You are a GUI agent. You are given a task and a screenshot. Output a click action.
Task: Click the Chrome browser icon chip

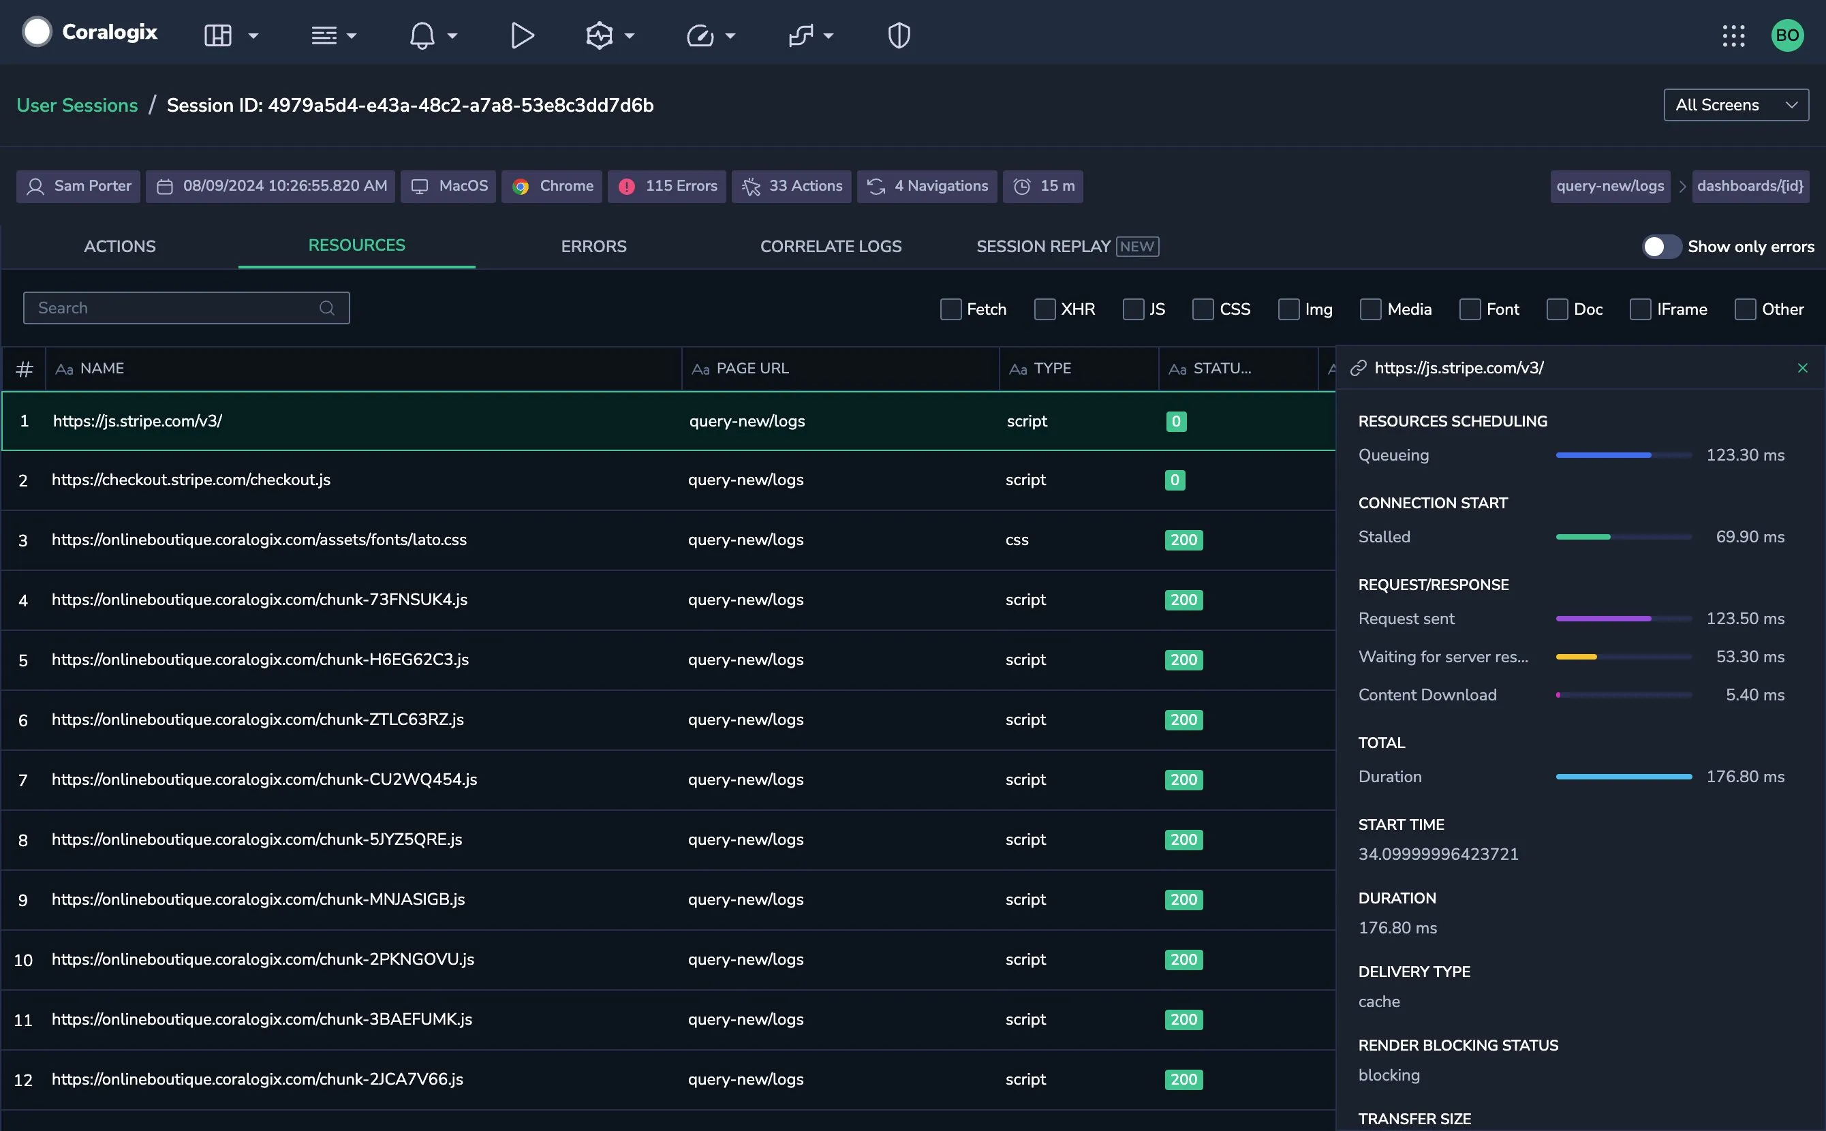pos(521,186)
